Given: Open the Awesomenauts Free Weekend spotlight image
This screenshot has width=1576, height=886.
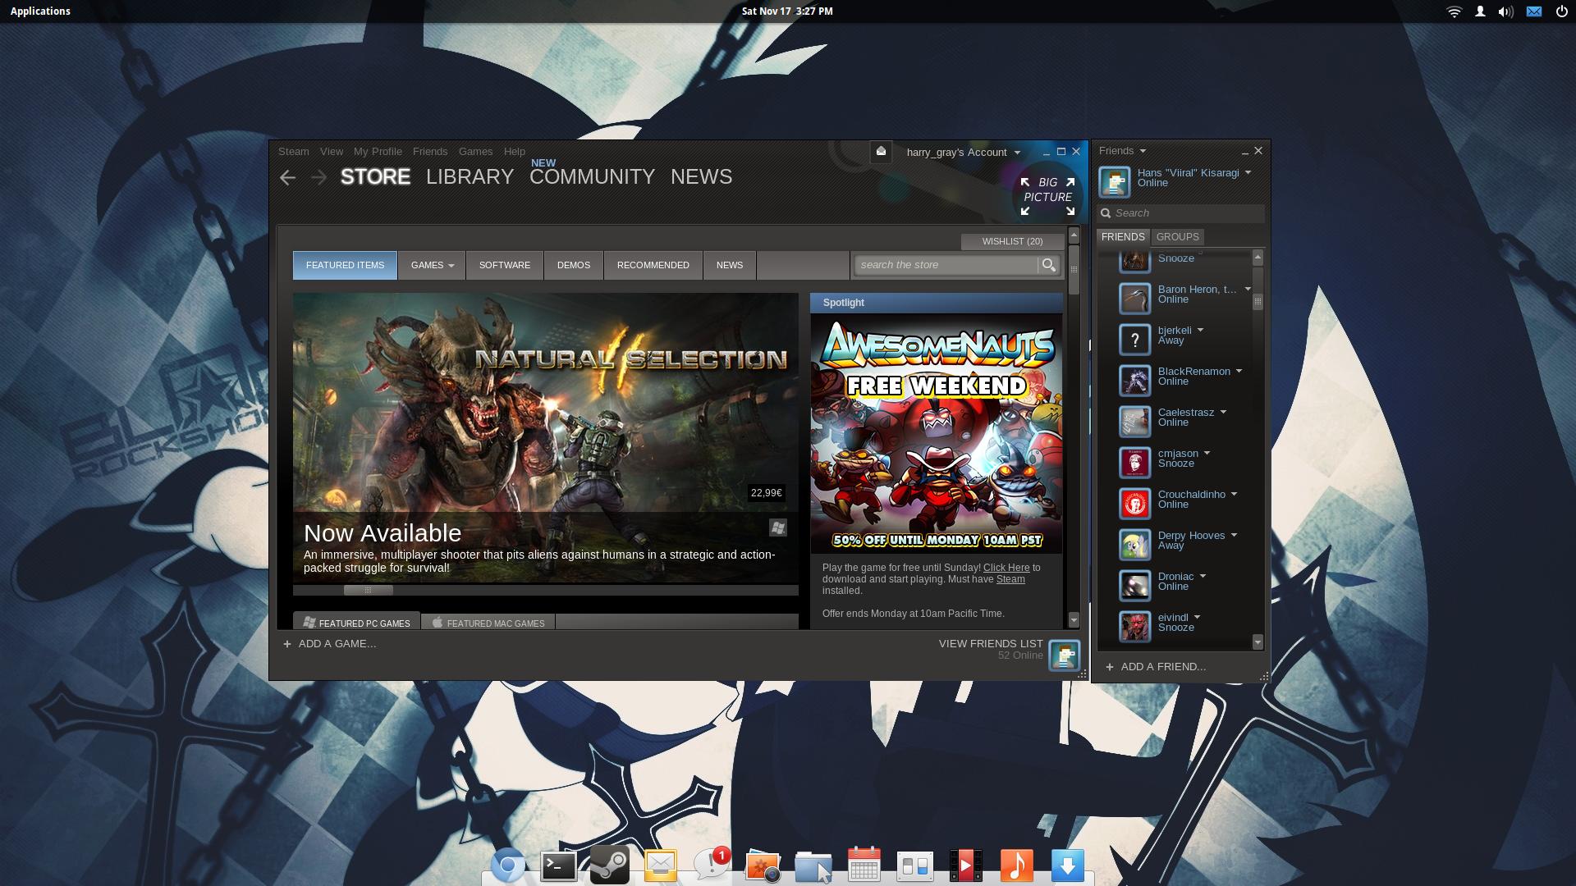Looking at the screenshot, I should pyautogui.click(x=936, y=433).
